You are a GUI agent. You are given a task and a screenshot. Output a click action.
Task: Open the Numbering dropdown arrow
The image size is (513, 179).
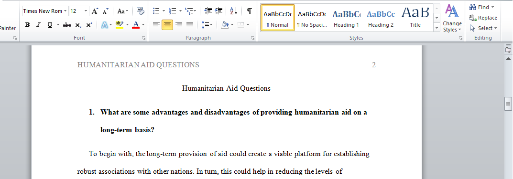pyautogui.click(x=180, y=11)
